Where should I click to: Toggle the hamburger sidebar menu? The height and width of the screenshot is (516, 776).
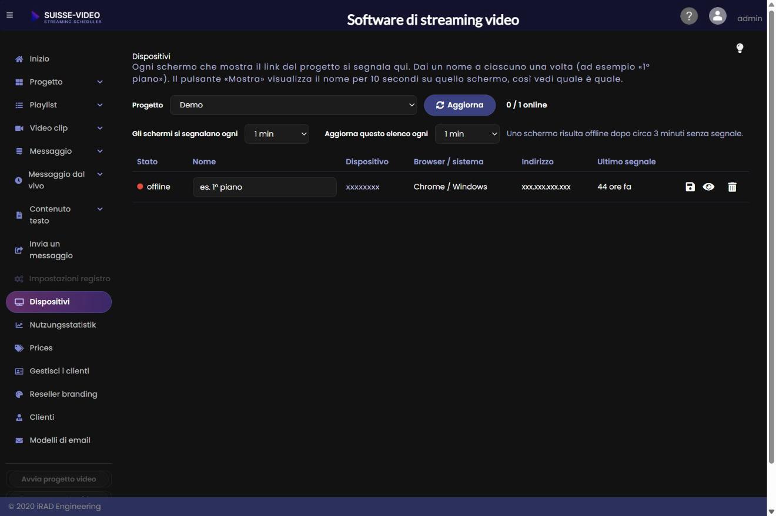click(x=9, y=15)
